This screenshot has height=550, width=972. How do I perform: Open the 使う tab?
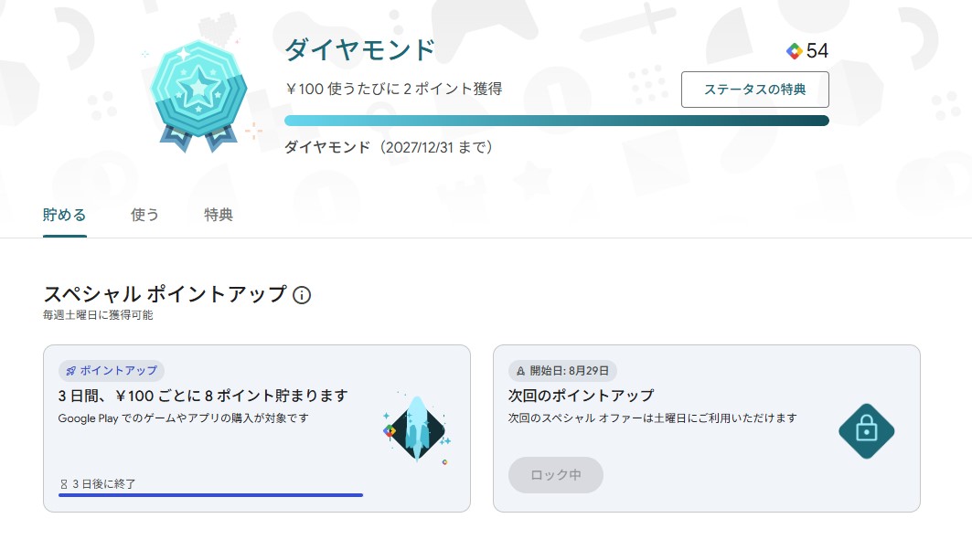coord(144,215)
